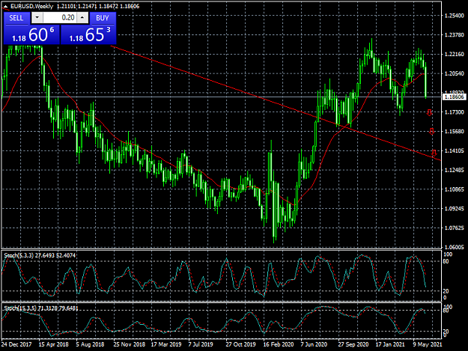
Task: Click the 1.09245 price axis label
Action: pyautogui.click(x=455, y=209)
